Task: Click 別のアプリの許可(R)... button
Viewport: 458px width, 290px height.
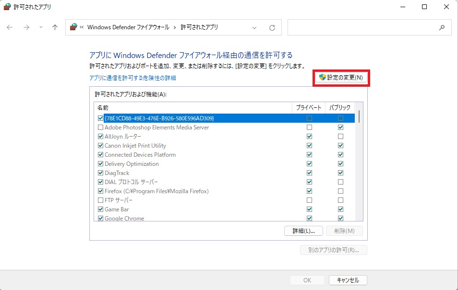Action: pyautogui.click(x=334, y=250)
